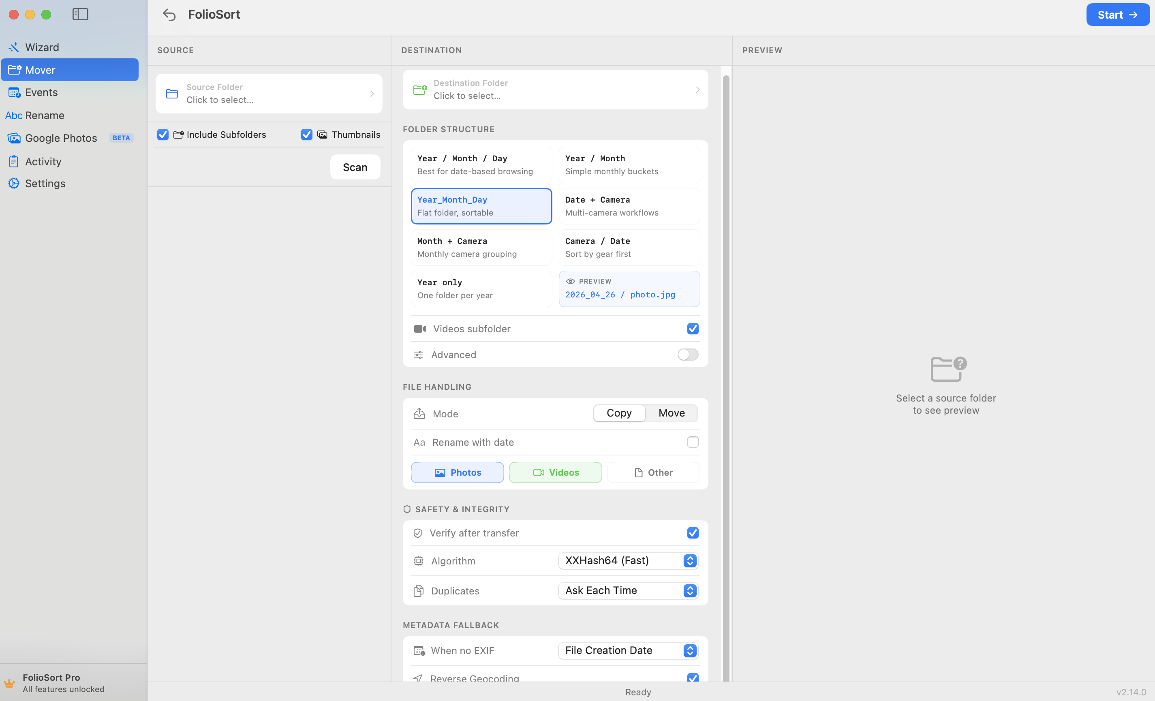Click the Abc Rename icon

pos(14,115)
